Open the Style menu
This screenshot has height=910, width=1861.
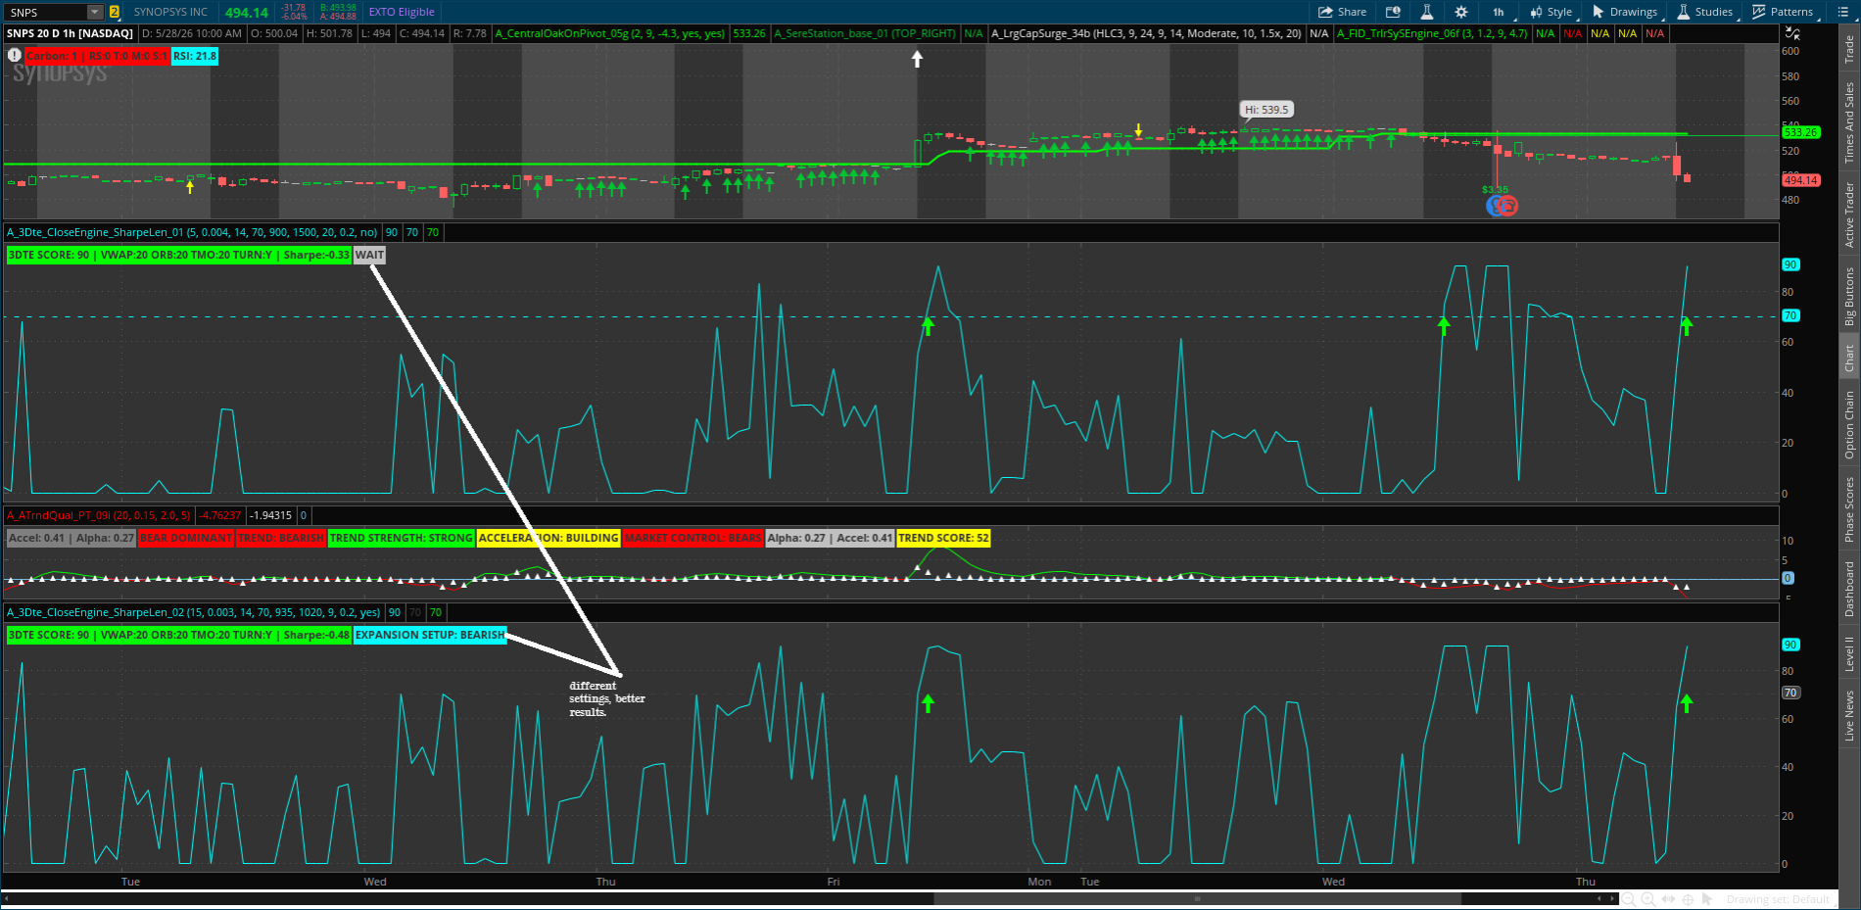coord(1552,12)
